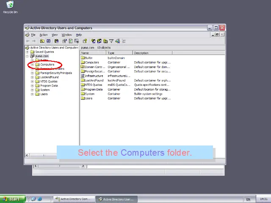Expand the NTDS Quotas tree node
The height and width of the screenshot is (203, 271).
pos(32,82)
